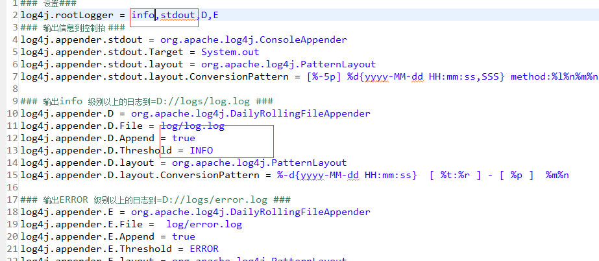Click the log4j.appender.E.File key
Screen dimensions: 599x261
click(x=82, y=224)
